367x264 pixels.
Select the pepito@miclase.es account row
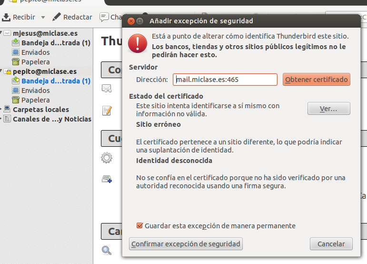click(x=46, y=71)
